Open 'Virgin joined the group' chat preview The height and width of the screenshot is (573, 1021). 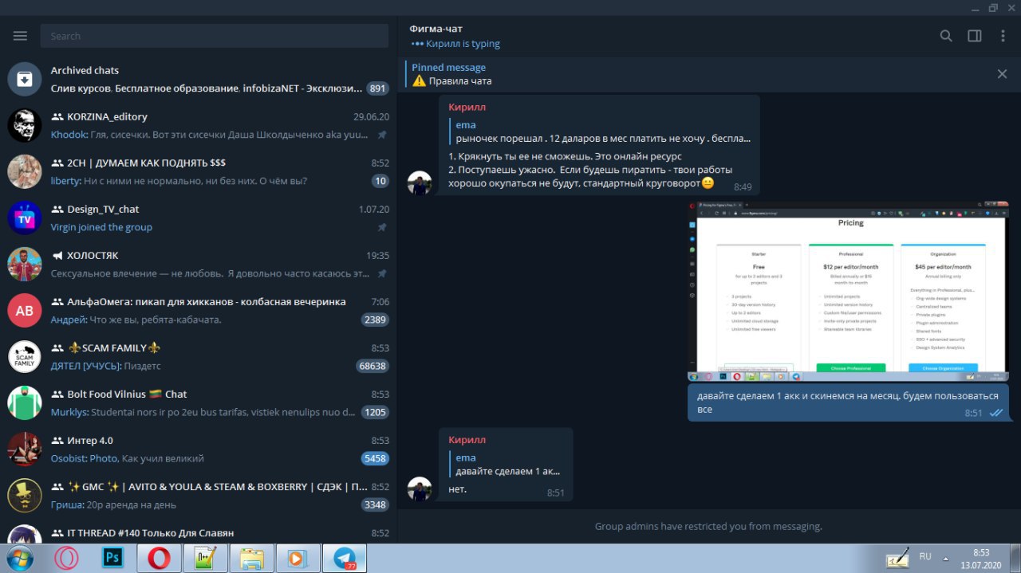click(x=101, y=227)
